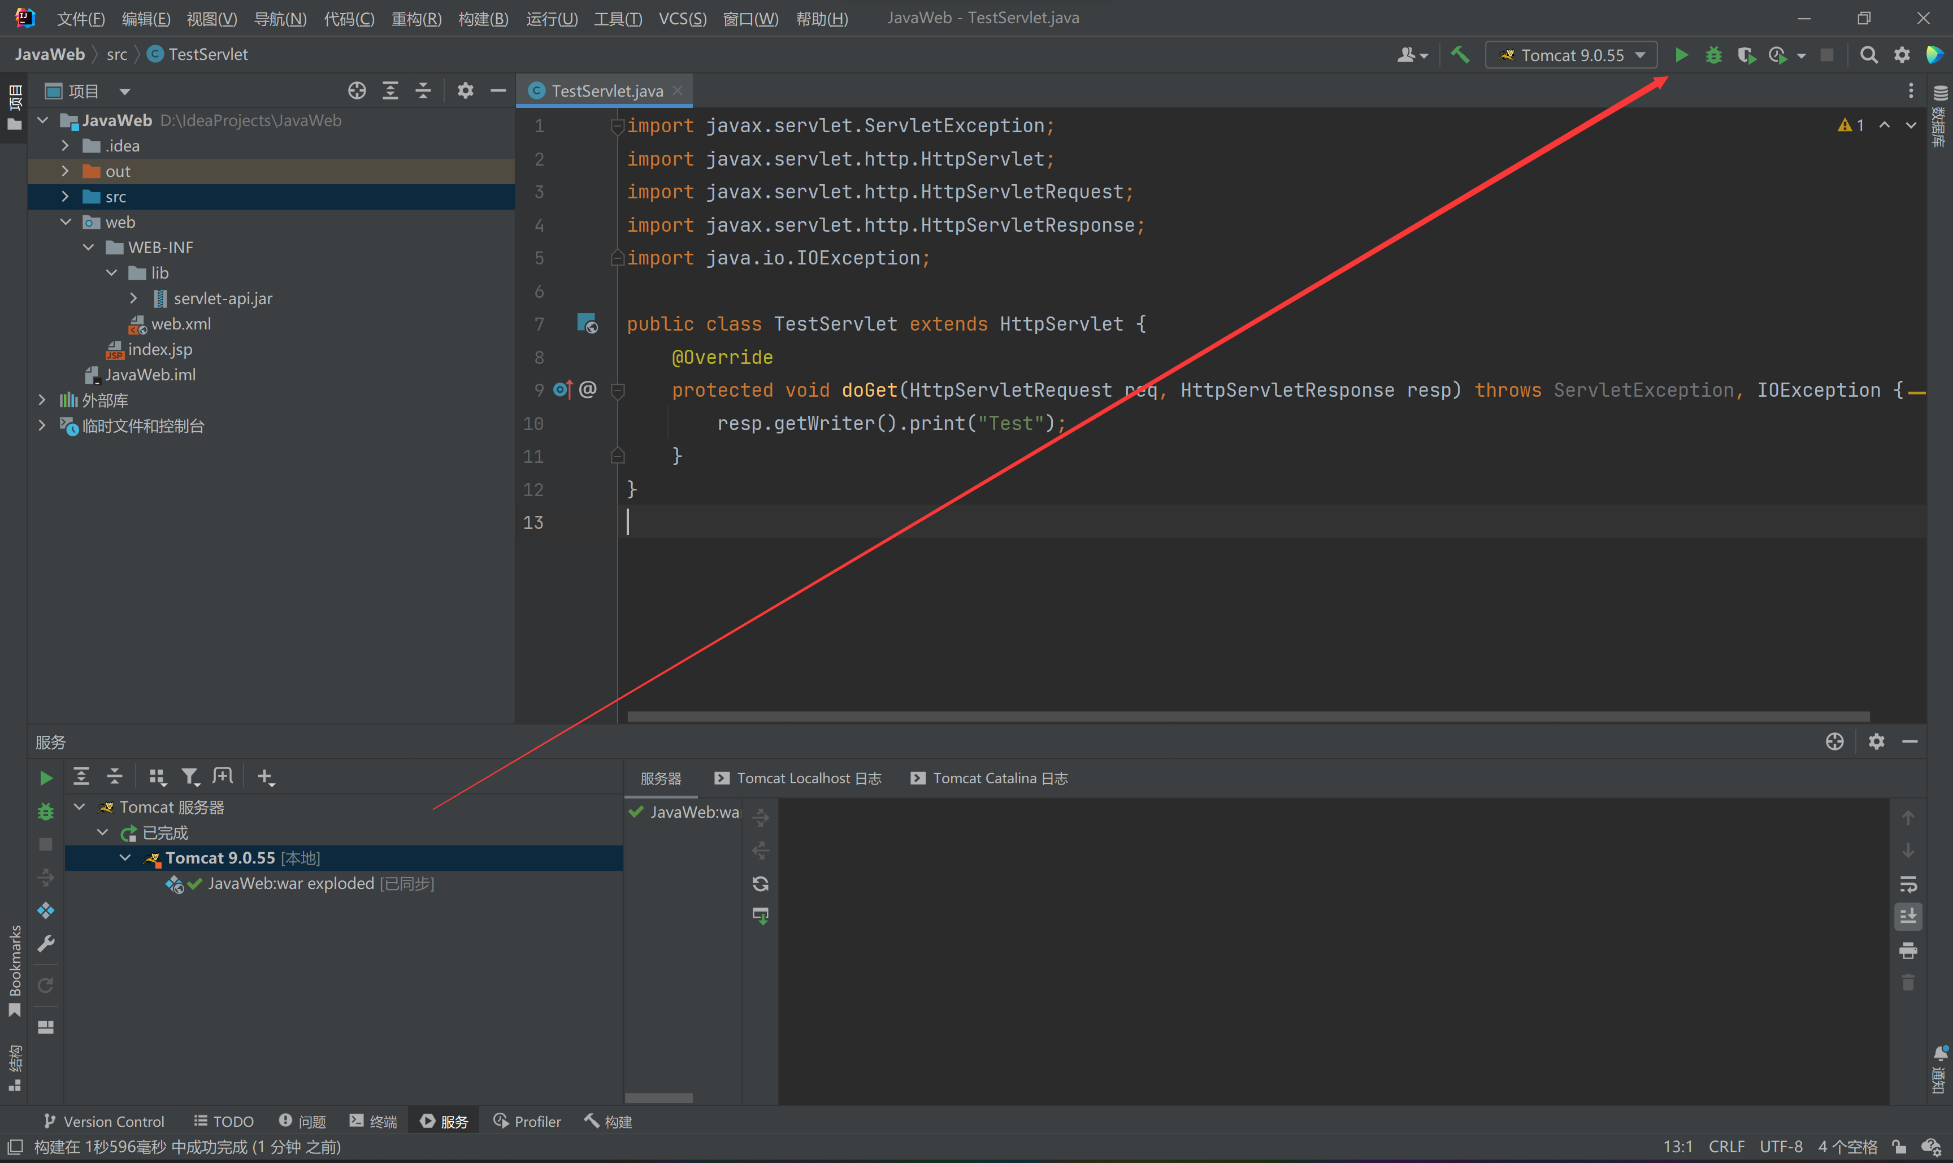The width and height of the screenshot is (1953, 1163).
Task: Open the Profiler tool window button
Action: (x=527, y=1121)
